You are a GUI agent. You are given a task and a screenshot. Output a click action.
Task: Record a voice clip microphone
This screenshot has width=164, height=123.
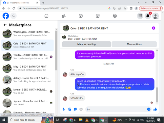point(64,109)
